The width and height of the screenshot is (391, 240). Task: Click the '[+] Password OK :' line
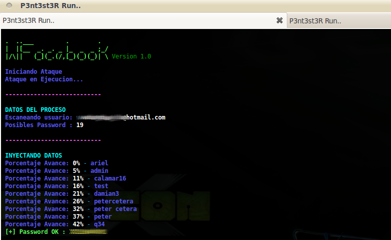[56, 232]
